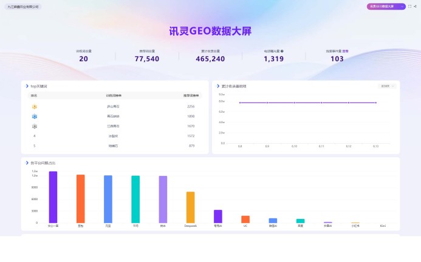This screenshot has height=262, width=421.
Task: Click the trend line point at 6.10
Action: tap(294, 102)
